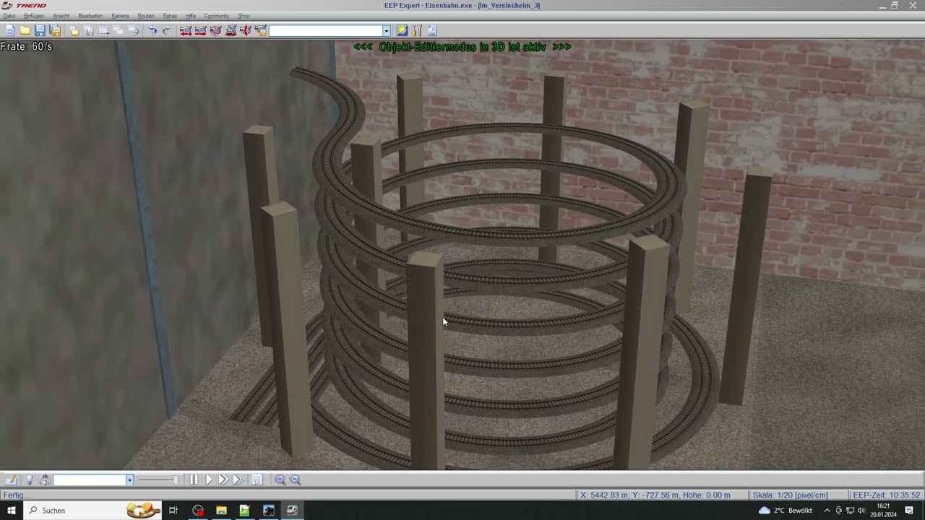This screenshot has width=925, height=520.
Task: Open the Kamera menu
Action: click(x=120, y=16)
